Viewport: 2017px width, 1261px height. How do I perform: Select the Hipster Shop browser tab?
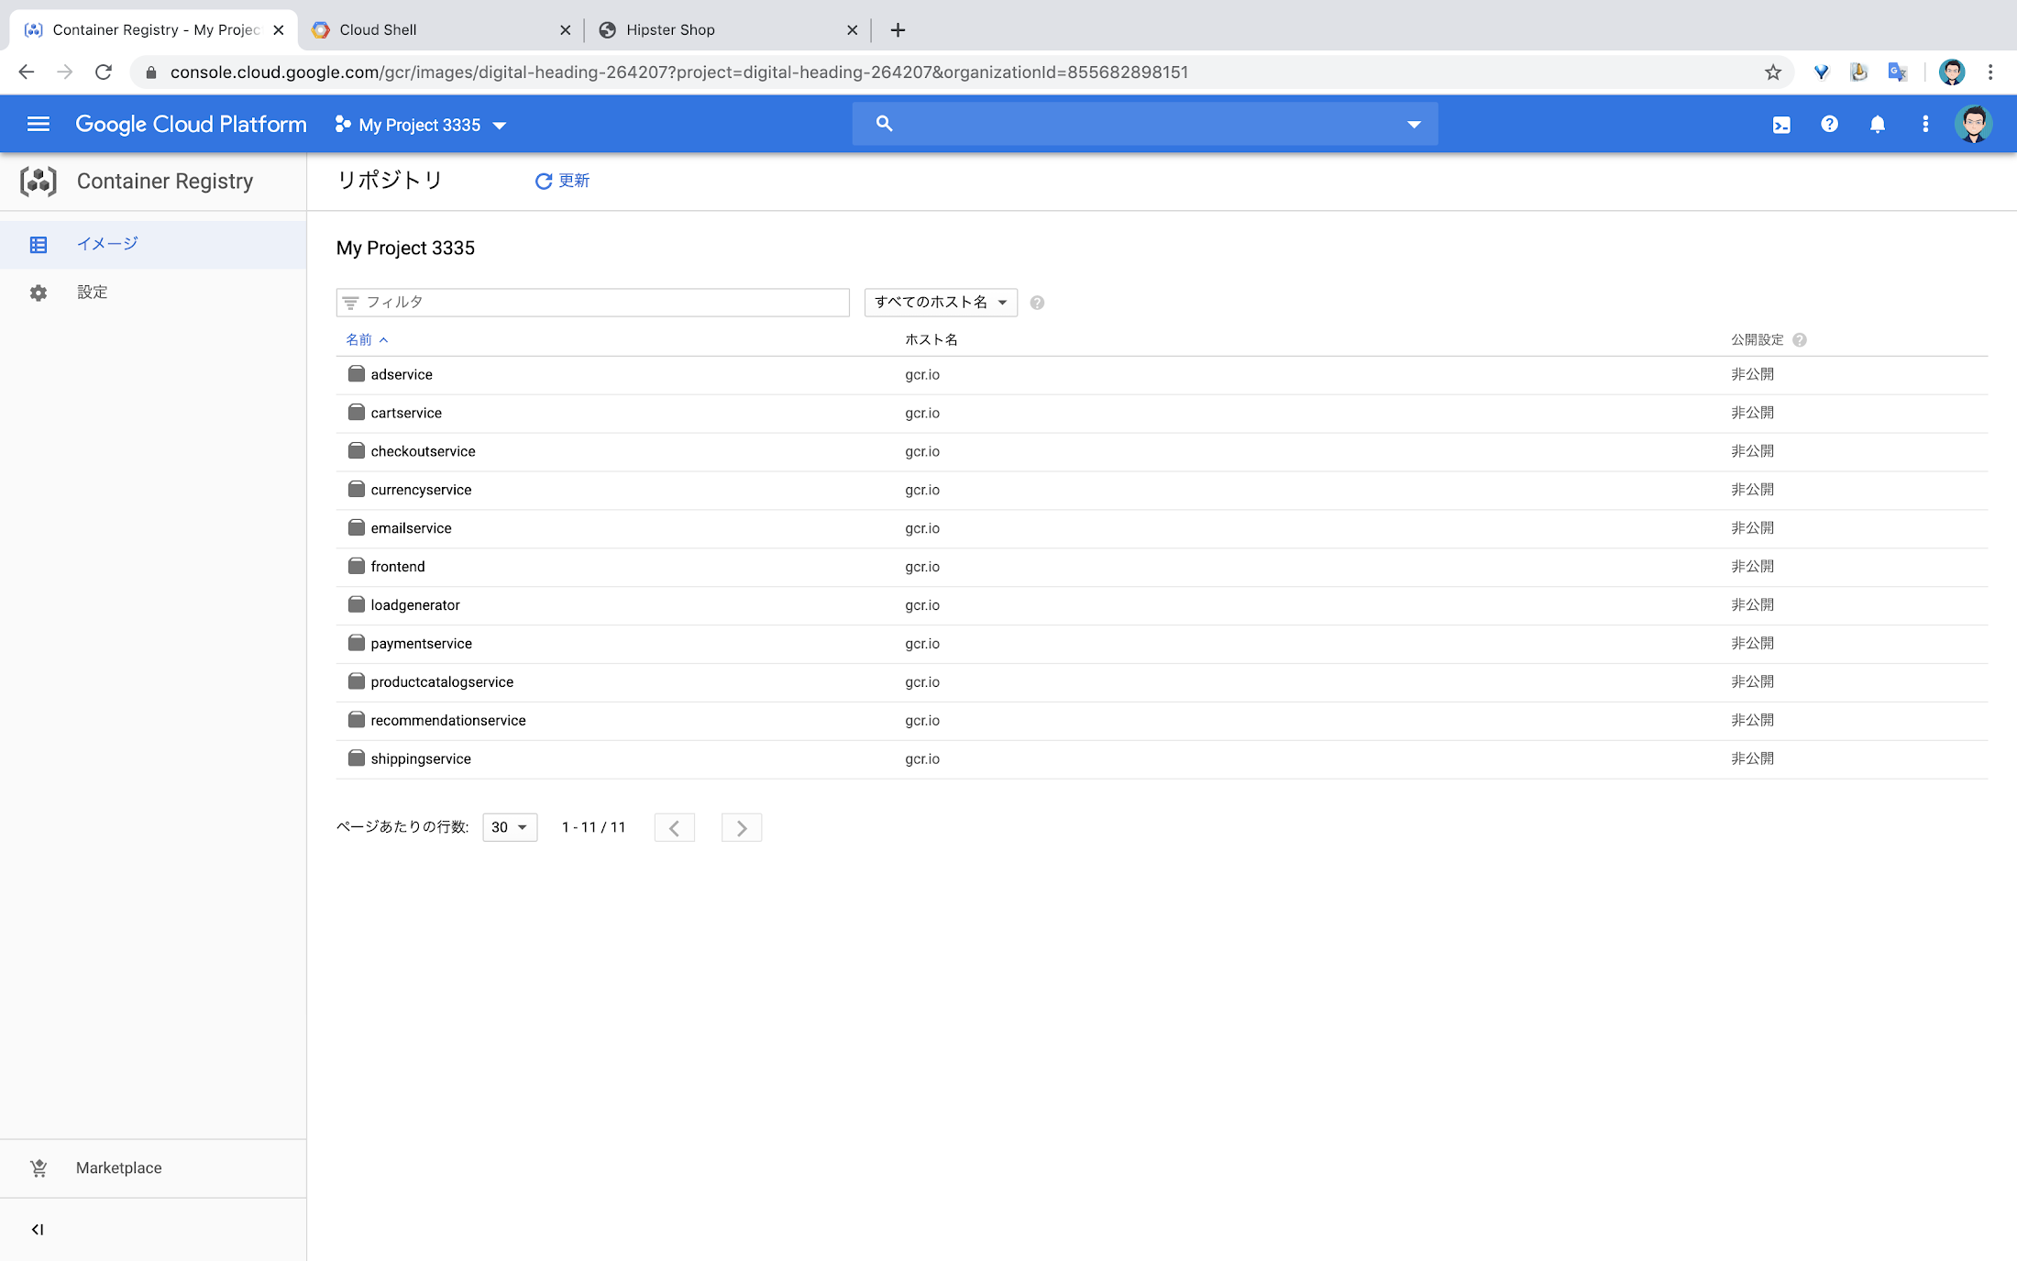click(724, 29)
